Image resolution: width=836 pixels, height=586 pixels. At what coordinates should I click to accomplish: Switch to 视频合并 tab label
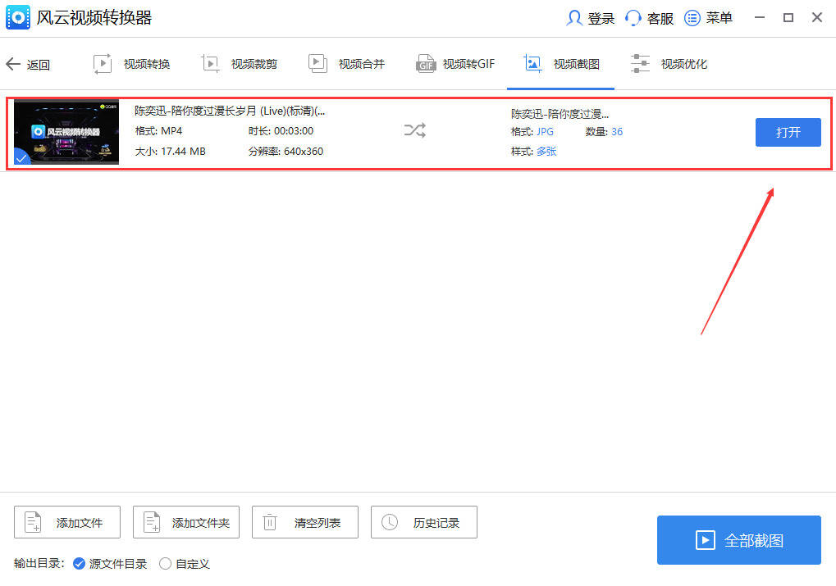[x=362, y=64]
